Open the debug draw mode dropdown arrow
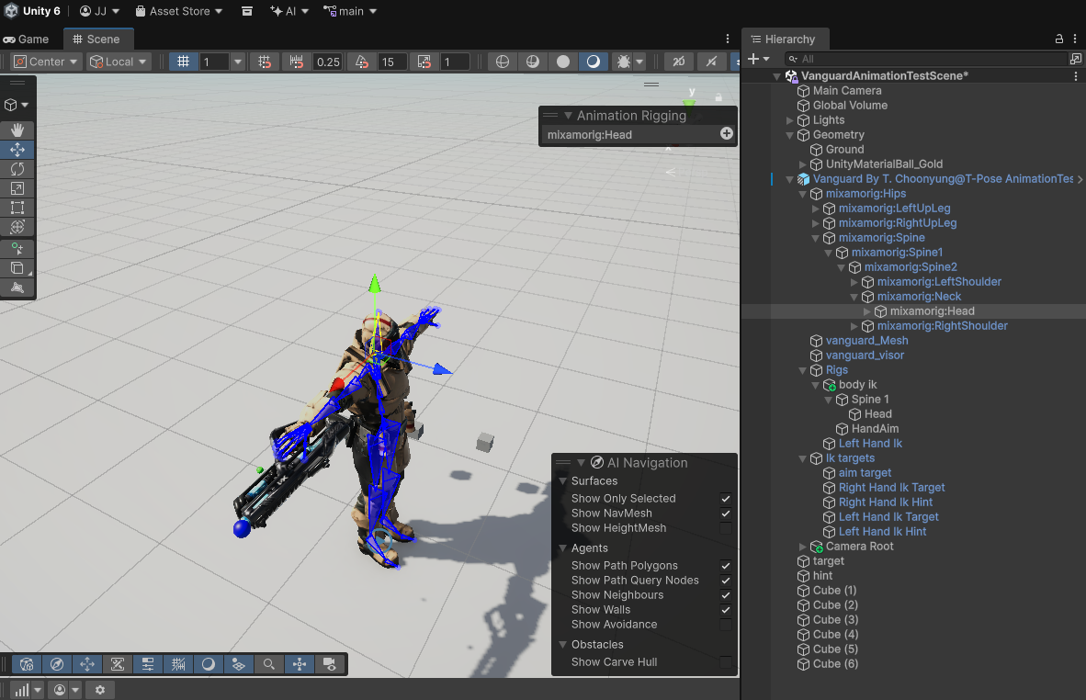Image resolution: width=1086 pixels, height=700 pixels. coord(639,62)
